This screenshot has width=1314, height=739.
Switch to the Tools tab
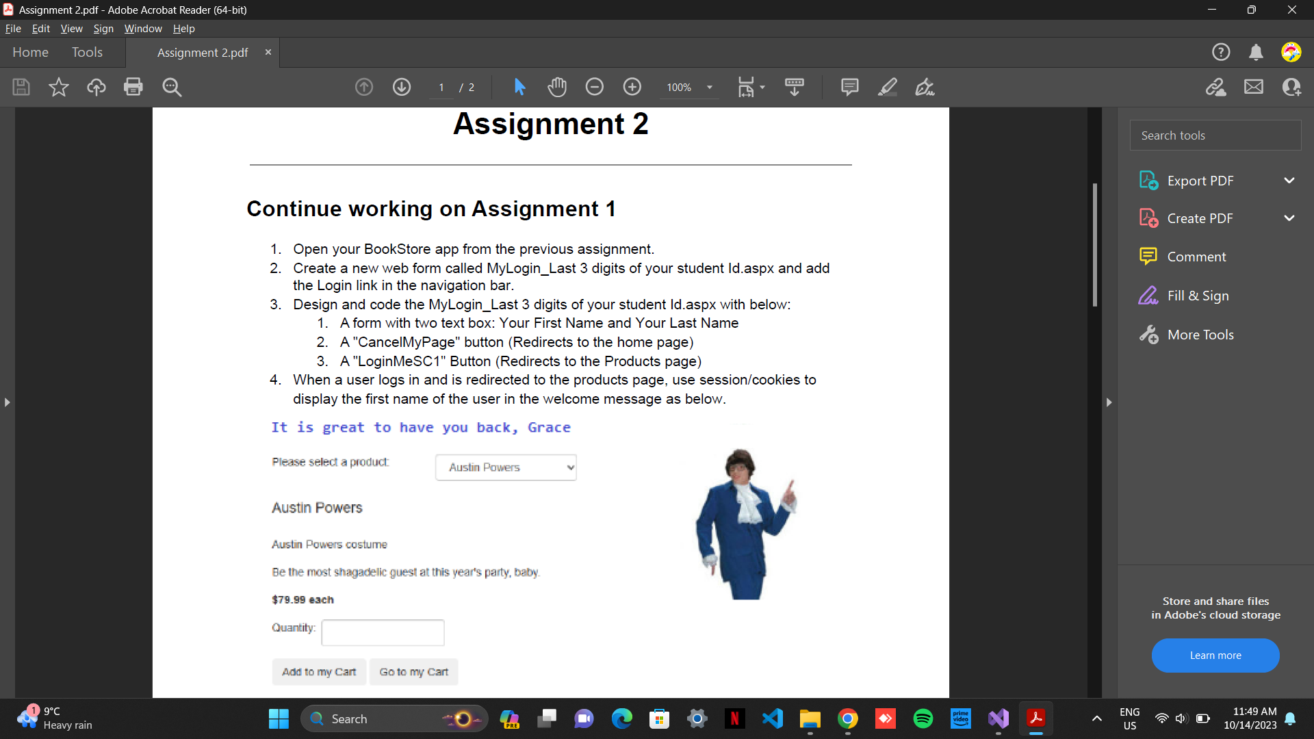87,52
